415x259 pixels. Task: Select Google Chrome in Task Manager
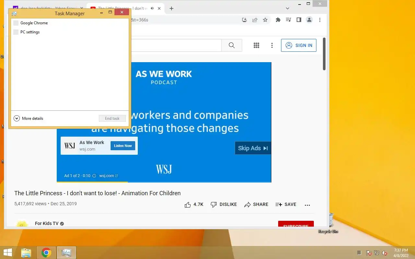coord(70,23)
